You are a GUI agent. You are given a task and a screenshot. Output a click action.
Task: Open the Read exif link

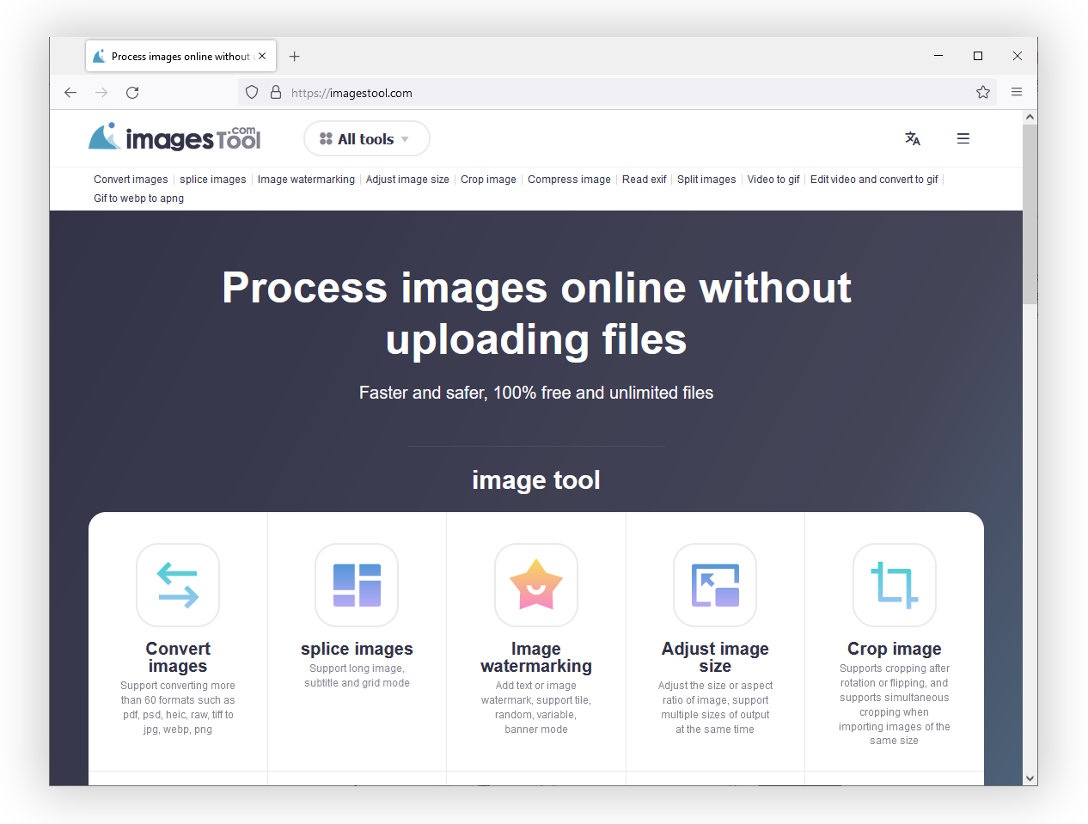(644, 180)
